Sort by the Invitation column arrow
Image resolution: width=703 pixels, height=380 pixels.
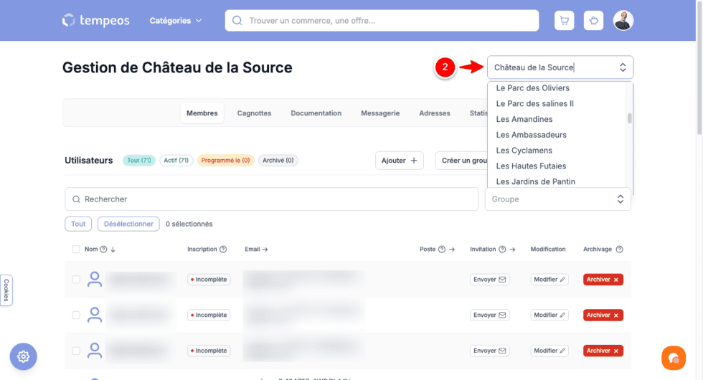coord(512,250)
